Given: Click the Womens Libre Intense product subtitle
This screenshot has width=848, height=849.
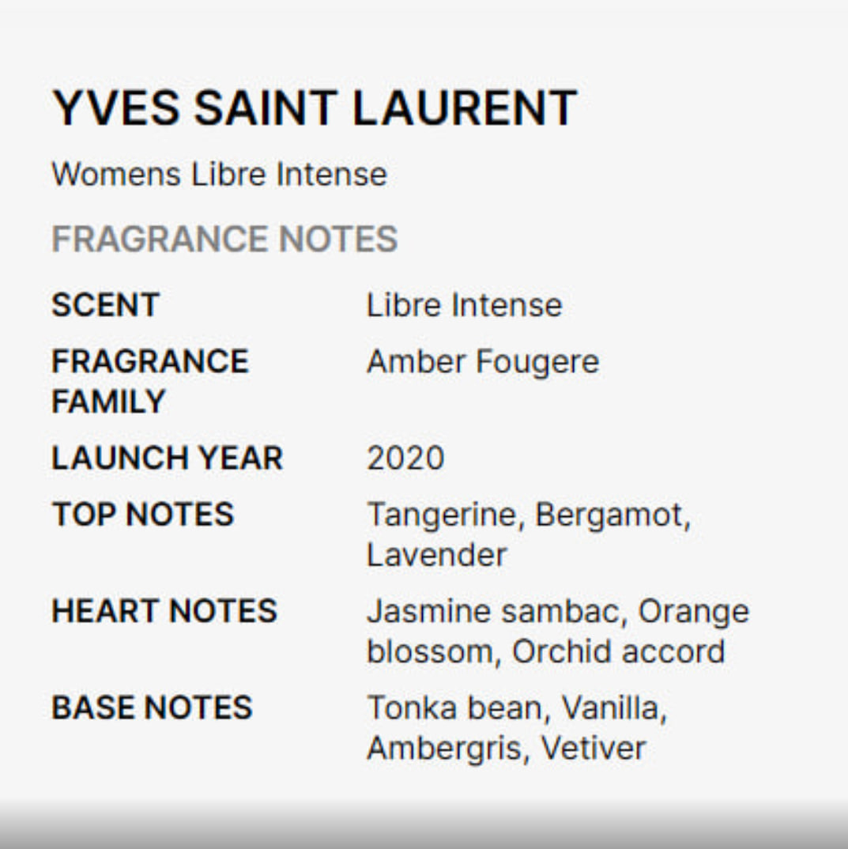Looking at the screenshot, I should click(219, 175).
